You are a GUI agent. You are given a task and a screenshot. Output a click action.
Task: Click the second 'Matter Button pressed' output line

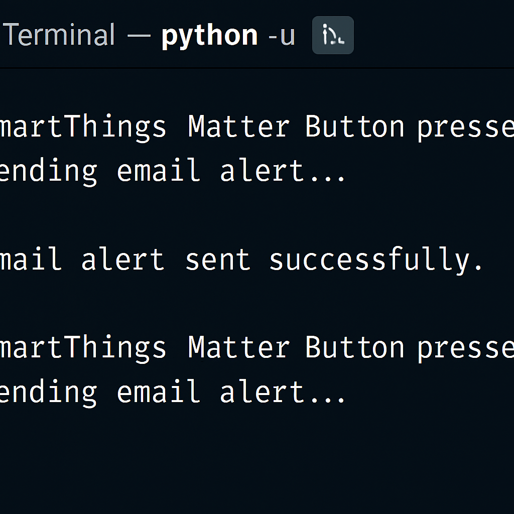click(256, 347)
